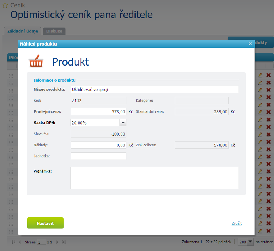
Task: Open the items per page dropdown
Action: click(x=250, y=242)
